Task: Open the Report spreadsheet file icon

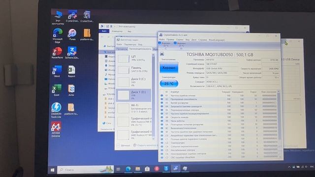Action: pyautogui.click(x=71, y=71)
